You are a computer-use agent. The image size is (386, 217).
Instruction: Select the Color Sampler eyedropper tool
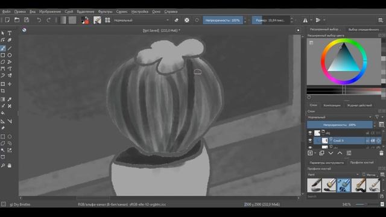[10, 99]
